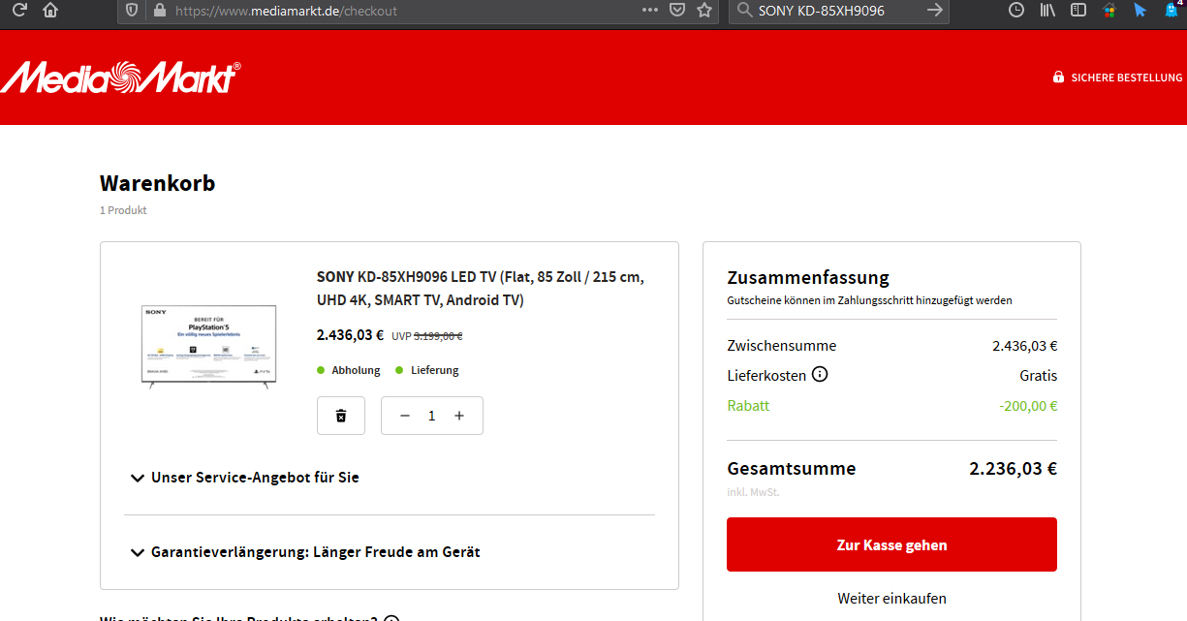Save page to Pocket icon
The width and height of the screenshot is (1187, 621).
pos(678,11)
